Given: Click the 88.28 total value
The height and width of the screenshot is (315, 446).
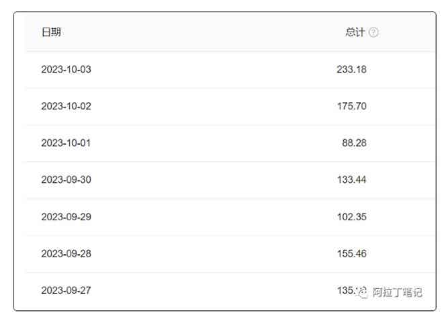Looking at the screenshot, I should coord(354,143).
